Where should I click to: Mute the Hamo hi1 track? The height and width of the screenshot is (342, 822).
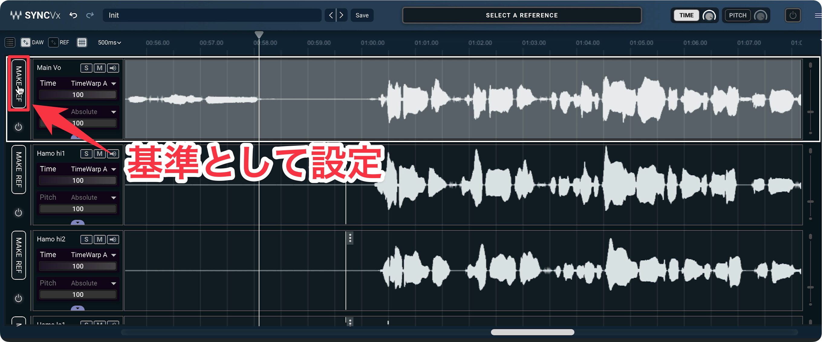coord(99,154)
